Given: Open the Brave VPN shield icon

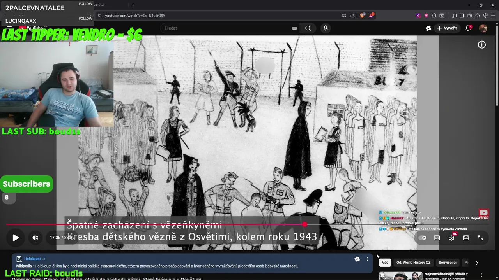Looking at the screenshot, I should click(x=485, y=16).
